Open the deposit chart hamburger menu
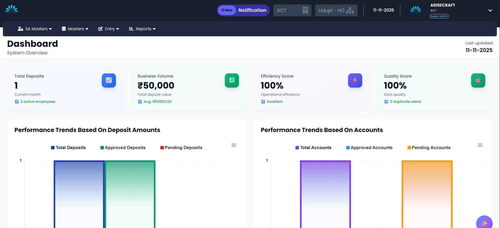 point(234,145)
